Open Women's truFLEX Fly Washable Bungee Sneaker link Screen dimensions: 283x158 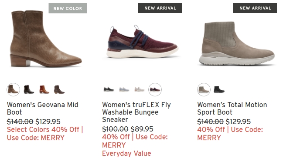pyautogui.click(x=136, y=112)
